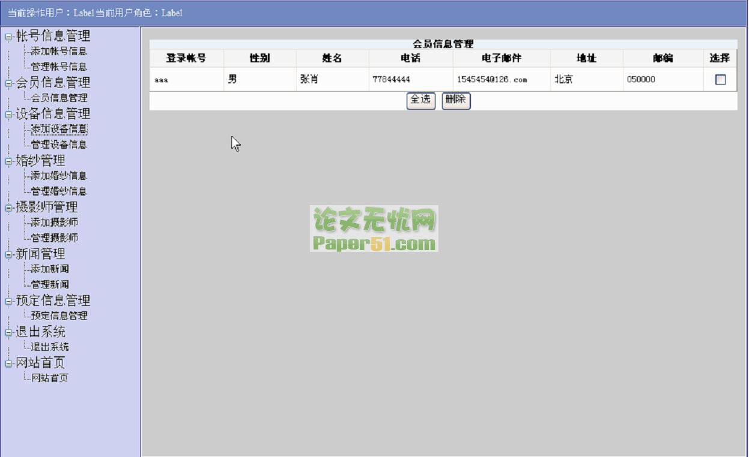The height and width of the screenshot is (457, 749).
Task: Collapse the 退出系统 parent node toggle
Action: click(8, 333)
